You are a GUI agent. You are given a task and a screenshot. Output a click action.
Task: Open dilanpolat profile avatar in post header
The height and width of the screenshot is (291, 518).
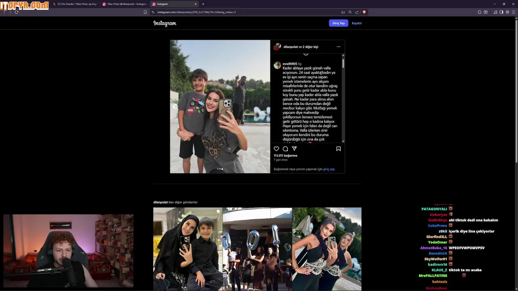(277, 47)
